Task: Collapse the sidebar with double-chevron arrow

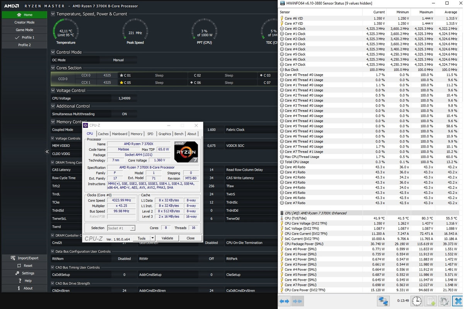Action: (47, 152)
